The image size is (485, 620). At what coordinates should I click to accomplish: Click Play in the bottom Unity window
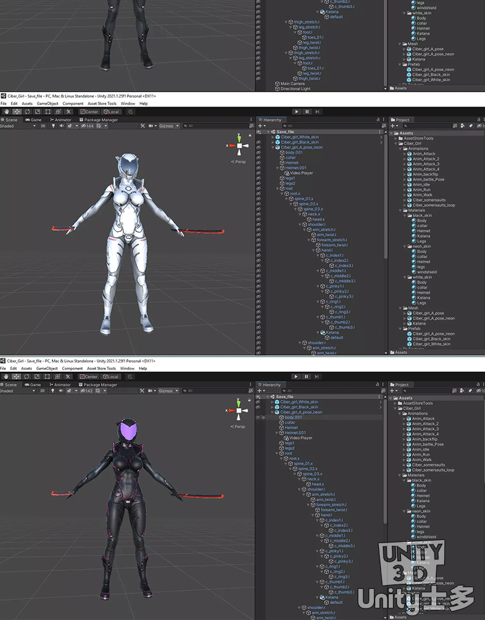pos(296,377)
